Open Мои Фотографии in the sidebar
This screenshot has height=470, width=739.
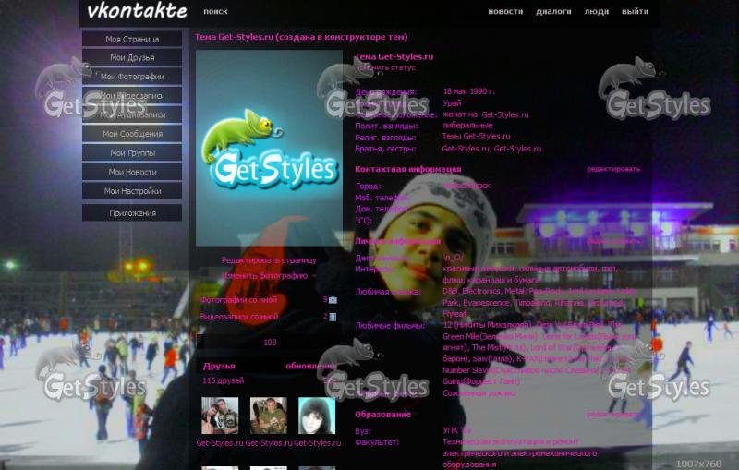click(132, 77)
